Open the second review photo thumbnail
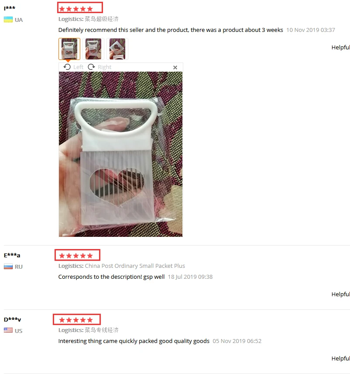Screen dimensions: 350x374 click(x=93, y=49)
